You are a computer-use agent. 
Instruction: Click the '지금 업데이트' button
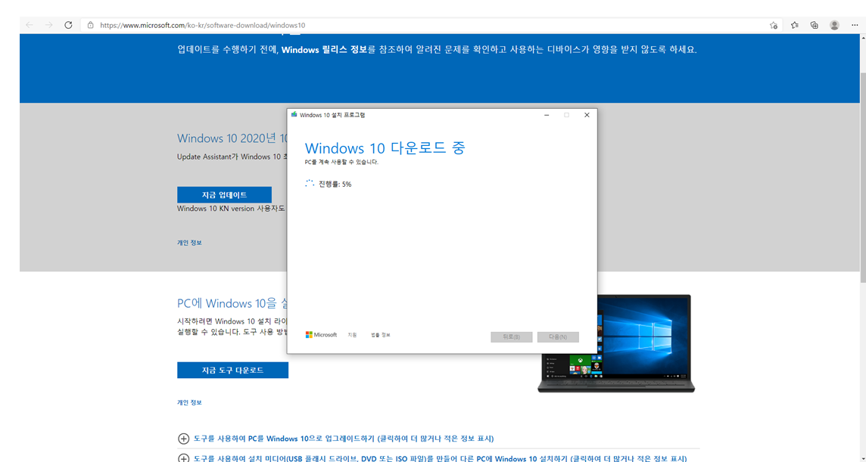tap(224, 194)
